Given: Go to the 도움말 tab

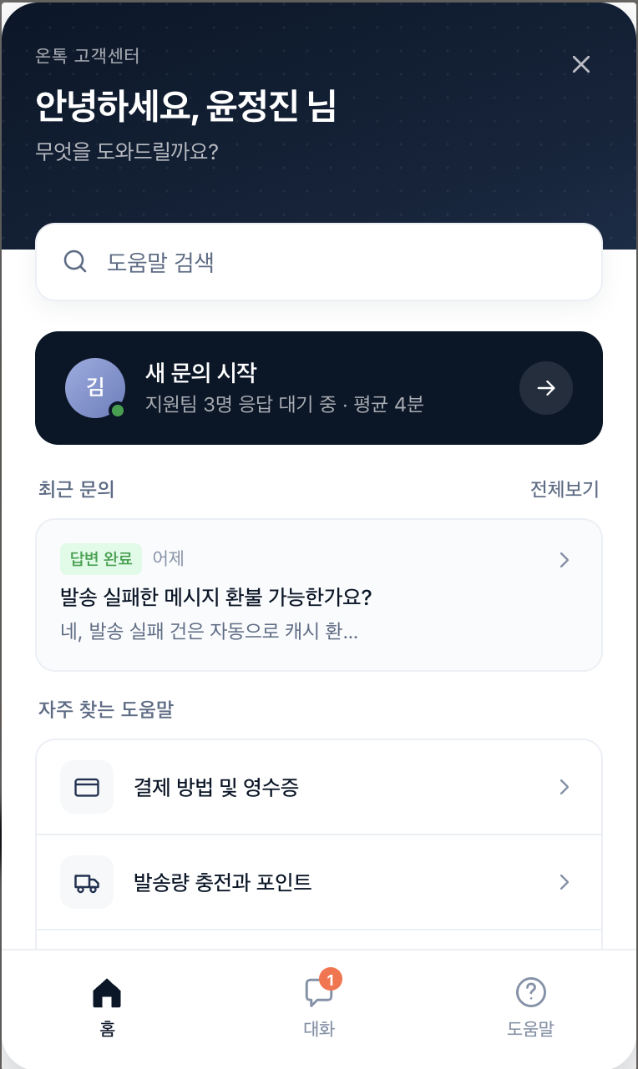Looking at the screenshot, I should pyautogui.click(x=530, y=1007).
